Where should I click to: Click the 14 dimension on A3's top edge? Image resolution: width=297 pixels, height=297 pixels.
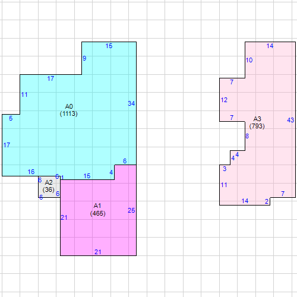(270, 46)
